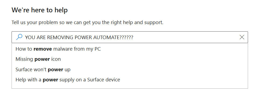This screenshot has width=255, height=102.
Task: Click the bold 'power' in 'Surface won't power up'
Action: click(x=55, y=69)
